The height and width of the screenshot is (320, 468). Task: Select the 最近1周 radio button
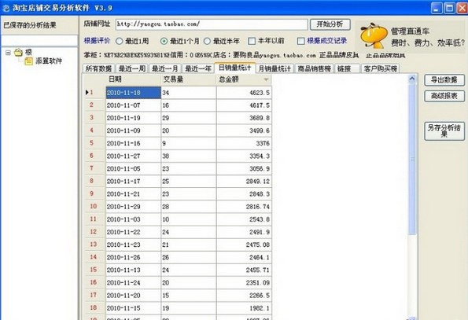tap(119, 41)
